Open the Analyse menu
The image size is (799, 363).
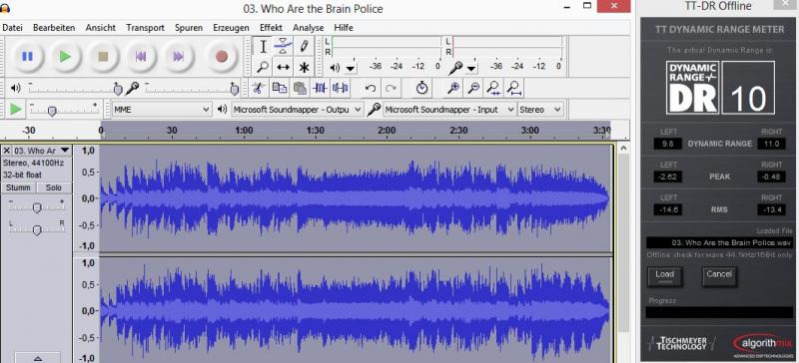[308, 28]
